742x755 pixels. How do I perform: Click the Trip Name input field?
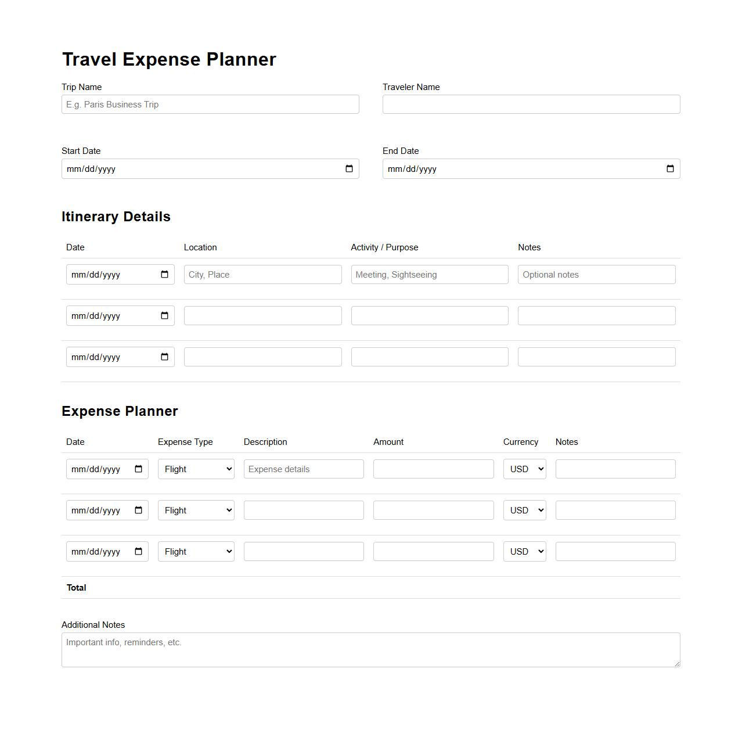point(210,104)
